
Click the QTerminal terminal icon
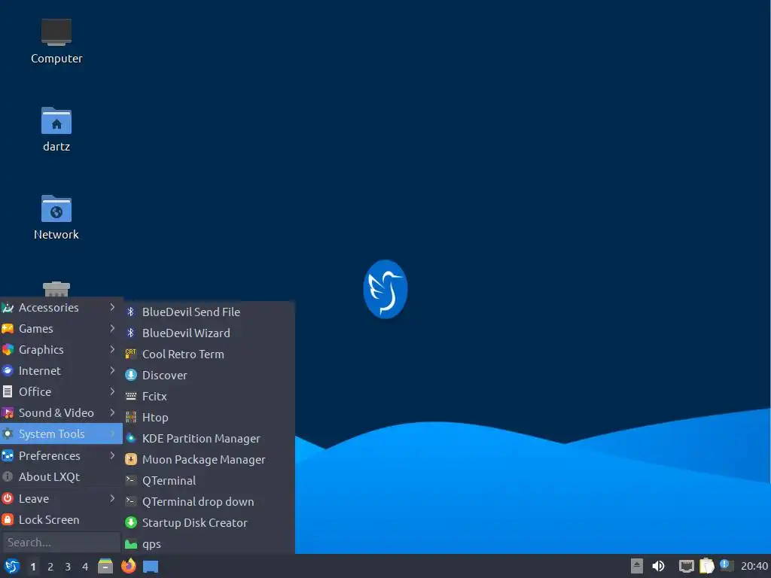tap(130, 480)
